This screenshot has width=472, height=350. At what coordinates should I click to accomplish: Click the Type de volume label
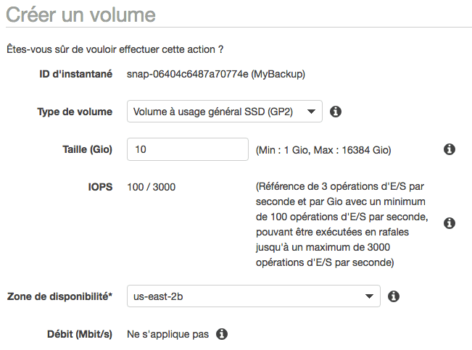pyautogui.click(x=75, y=112)
